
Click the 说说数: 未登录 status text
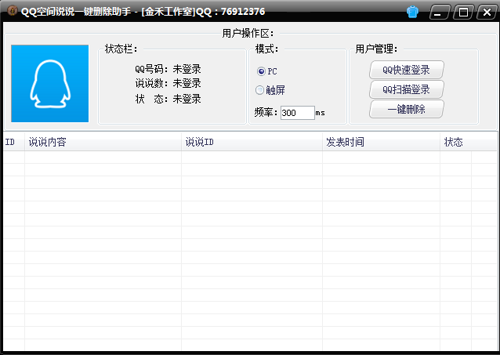(x=168, y=83)
